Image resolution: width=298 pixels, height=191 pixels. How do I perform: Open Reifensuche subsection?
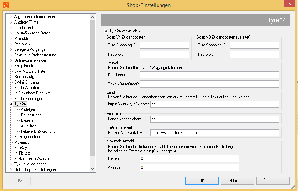(x=31, y=115)
